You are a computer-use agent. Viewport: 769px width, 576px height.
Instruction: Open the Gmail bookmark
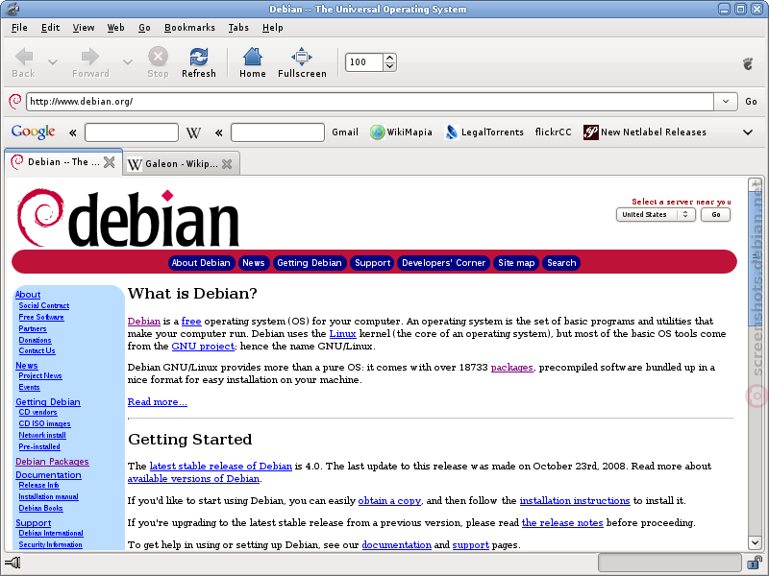(345, 132)
